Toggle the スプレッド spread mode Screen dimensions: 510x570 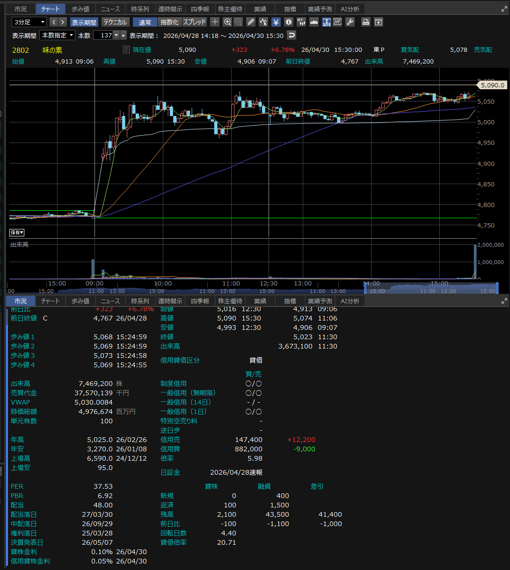pos(194,22)
